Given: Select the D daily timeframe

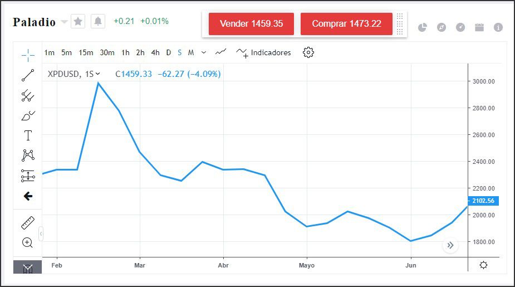Looking at the screenshot, I should 169,53.
